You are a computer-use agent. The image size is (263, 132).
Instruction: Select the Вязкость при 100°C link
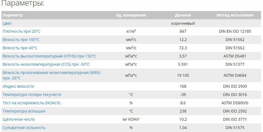click(21, 40)
